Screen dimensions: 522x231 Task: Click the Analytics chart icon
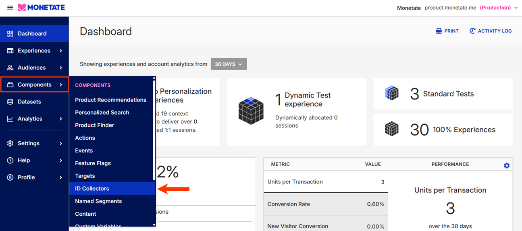(10, 119)
